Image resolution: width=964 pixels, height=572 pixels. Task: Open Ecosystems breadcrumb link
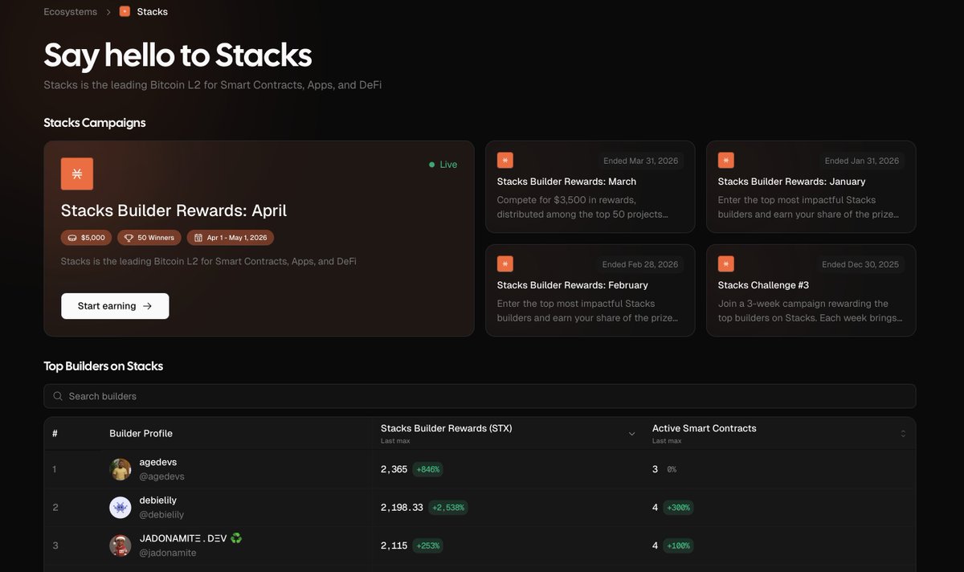coord(70,12)
